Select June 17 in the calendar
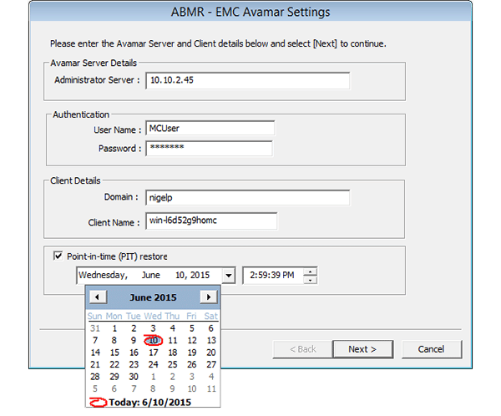 (x=154, y=353)
